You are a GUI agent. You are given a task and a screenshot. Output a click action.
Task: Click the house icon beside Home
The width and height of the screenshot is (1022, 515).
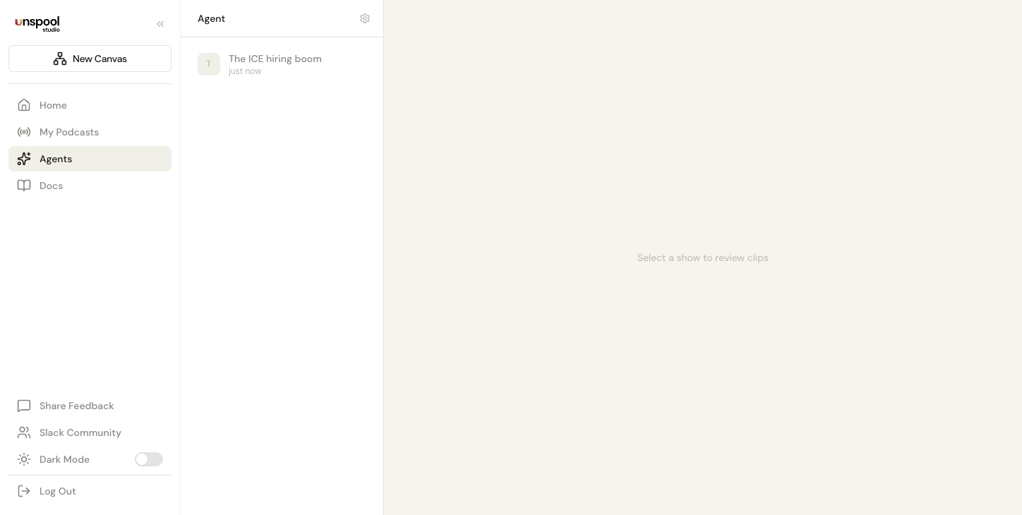click(24, 105)
